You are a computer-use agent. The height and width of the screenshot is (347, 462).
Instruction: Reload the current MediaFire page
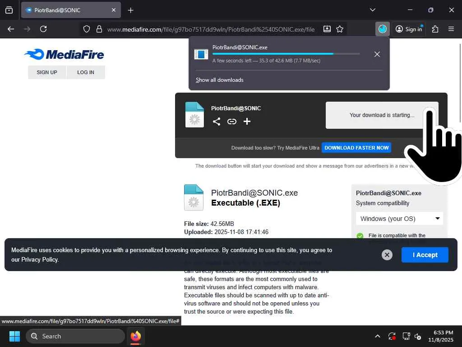tap(43, 29)
